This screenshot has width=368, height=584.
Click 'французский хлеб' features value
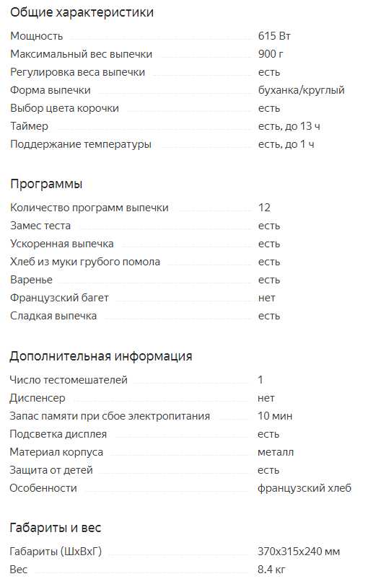[305, 488]
